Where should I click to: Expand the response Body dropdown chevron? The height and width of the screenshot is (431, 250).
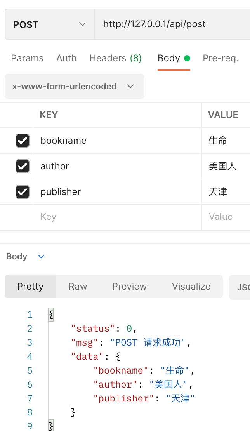41,256
